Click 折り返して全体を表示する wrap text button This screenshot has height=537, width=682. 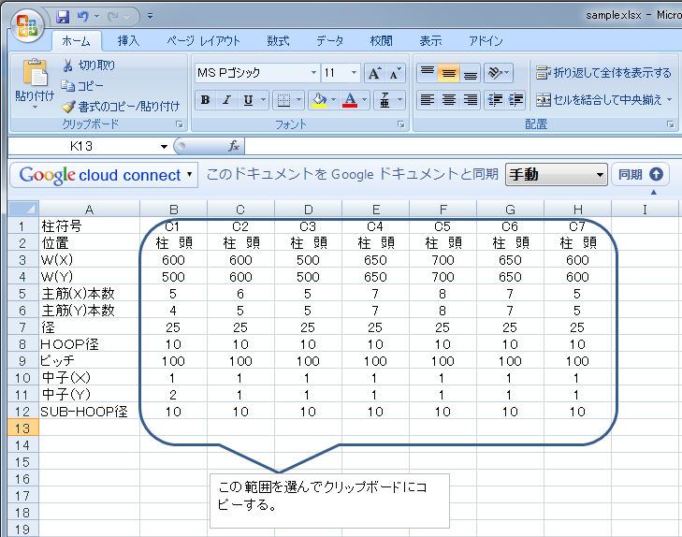pyautogui.click(x=603, y=73)
